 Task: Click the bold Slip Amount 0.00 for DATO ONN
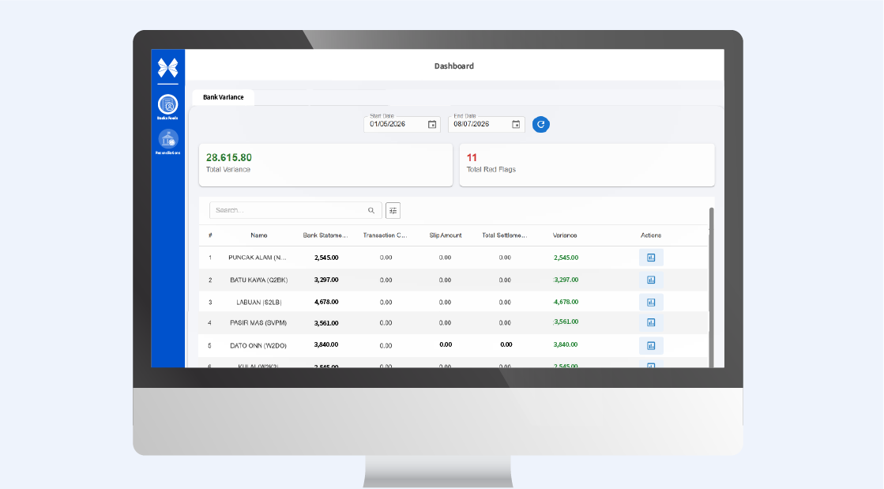pos(446,344)
